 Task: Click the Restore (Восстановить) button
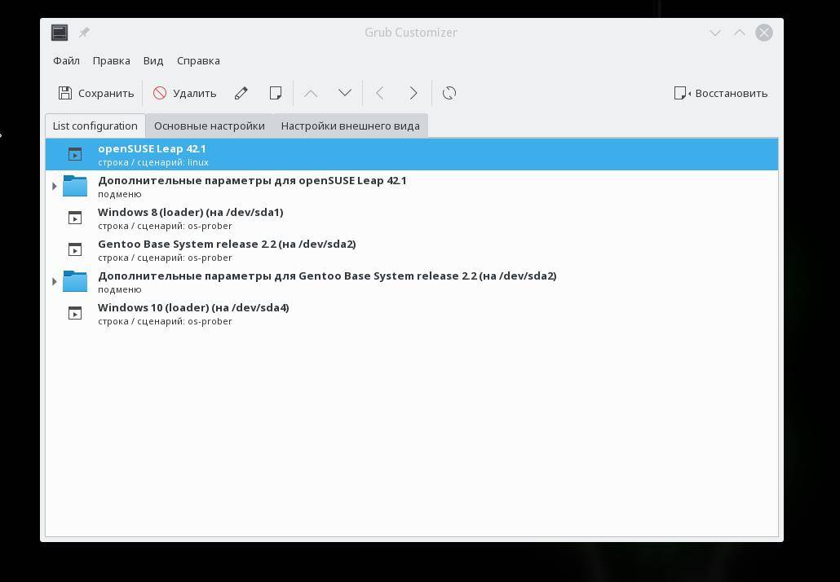click(x=721, y=93)
